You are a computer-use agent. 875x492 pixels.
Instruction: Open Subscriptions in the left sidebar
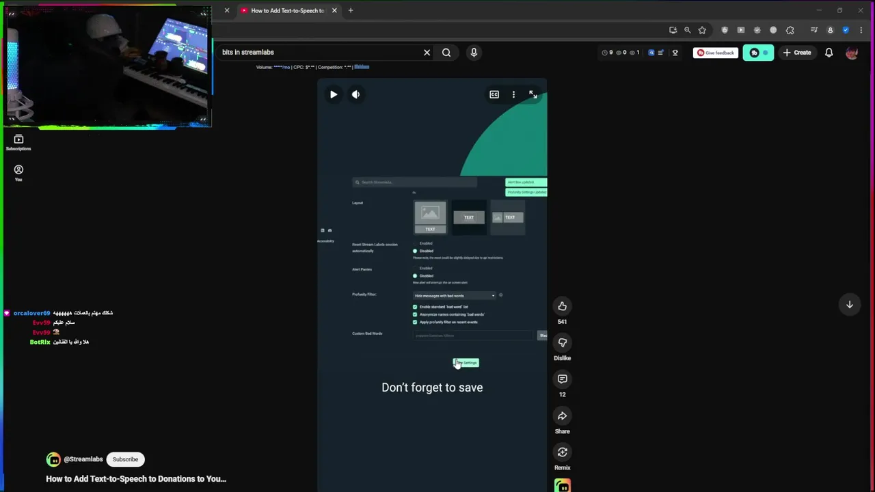point(18,142)
